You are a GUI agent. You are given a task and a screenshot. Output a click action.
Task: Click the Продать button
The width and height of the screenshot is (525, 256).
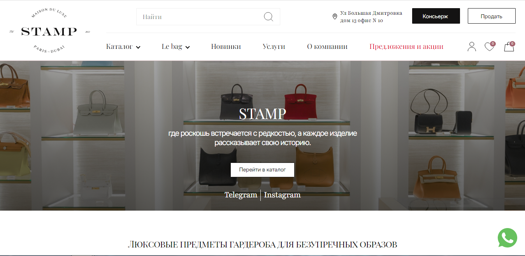click(x=492, y=16)
